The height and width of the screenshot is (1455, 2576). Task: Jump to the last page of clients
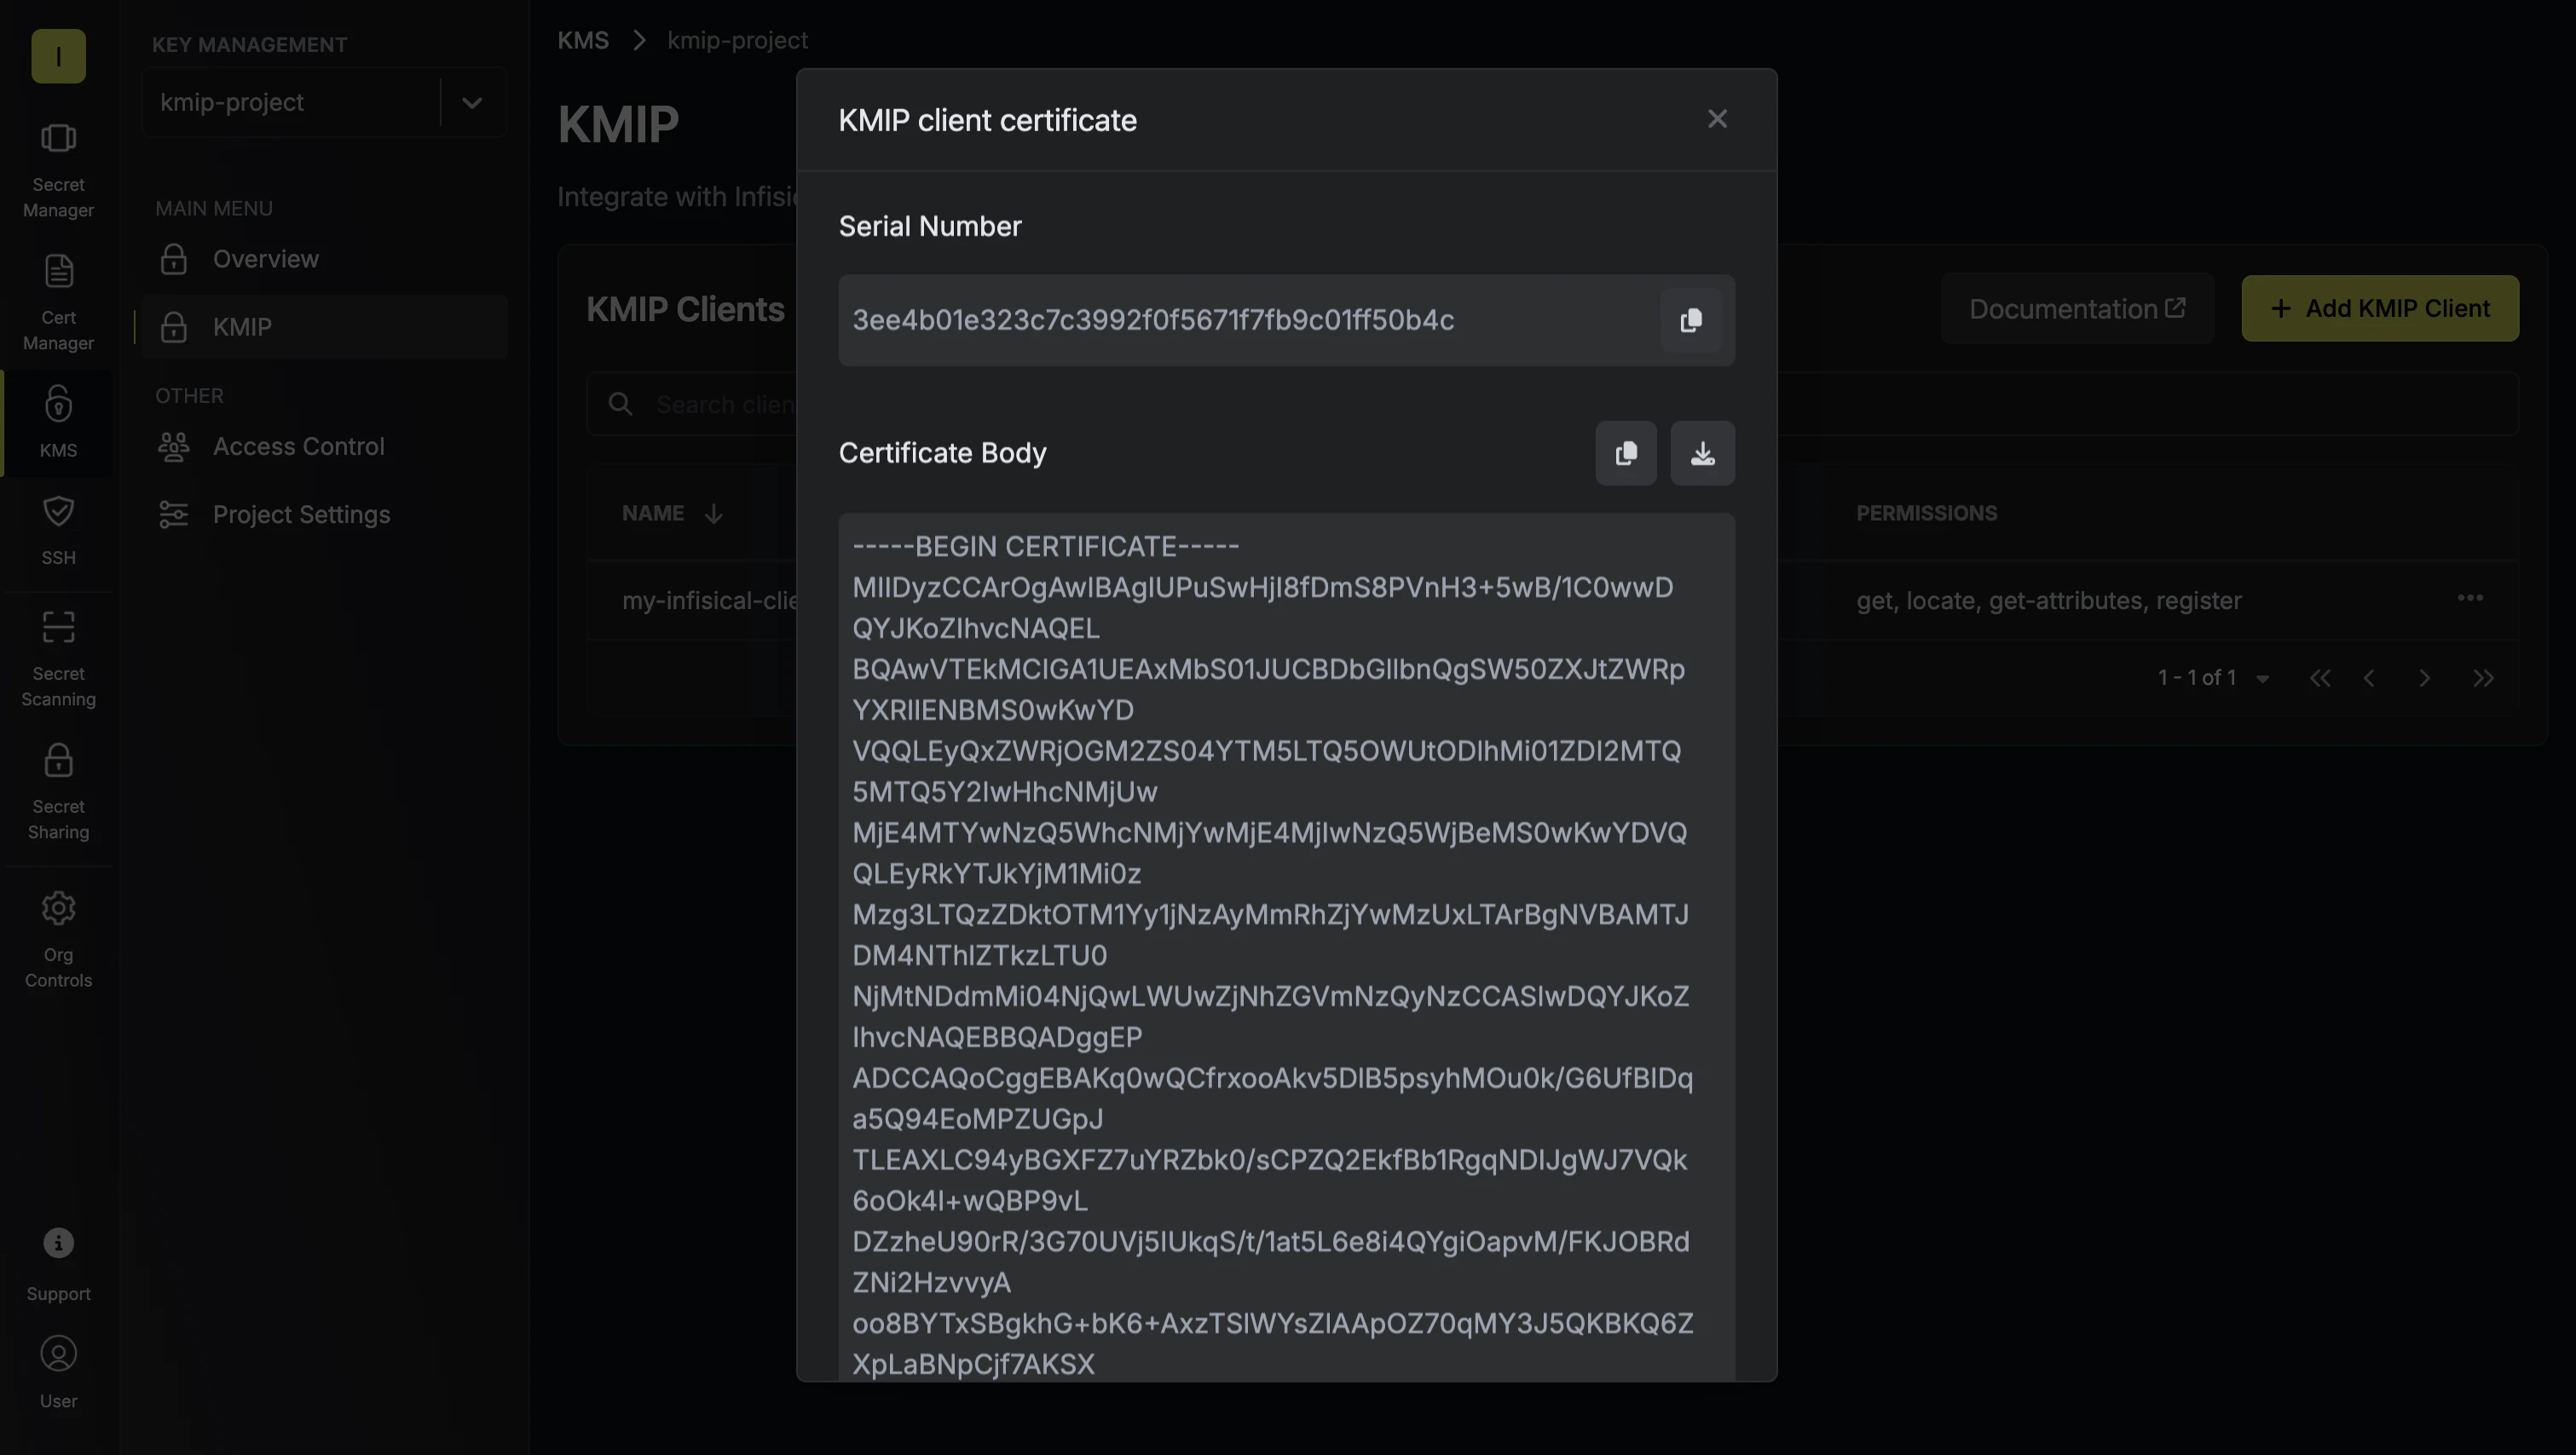(2483, 679)
